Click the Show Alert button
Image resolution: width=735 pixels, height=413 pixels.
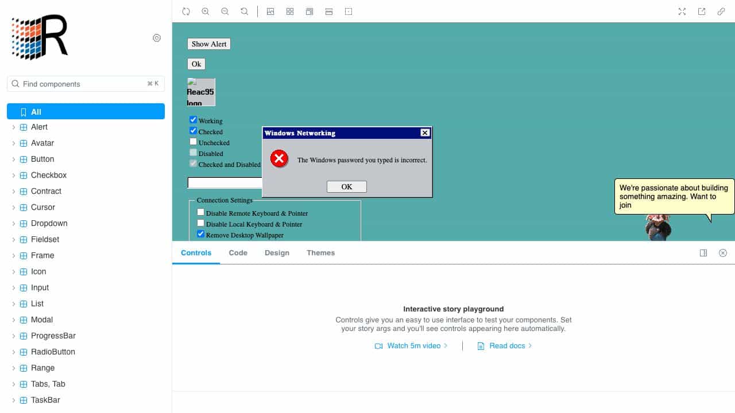pyautogui.click(x=209, y=44)
